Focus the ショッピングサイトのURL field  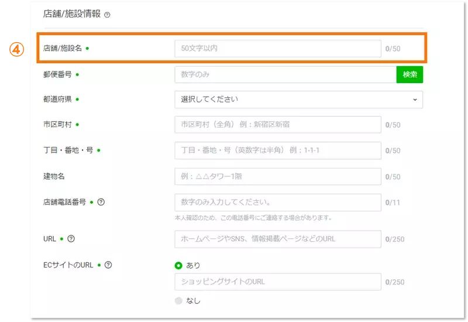pos(278,282)
